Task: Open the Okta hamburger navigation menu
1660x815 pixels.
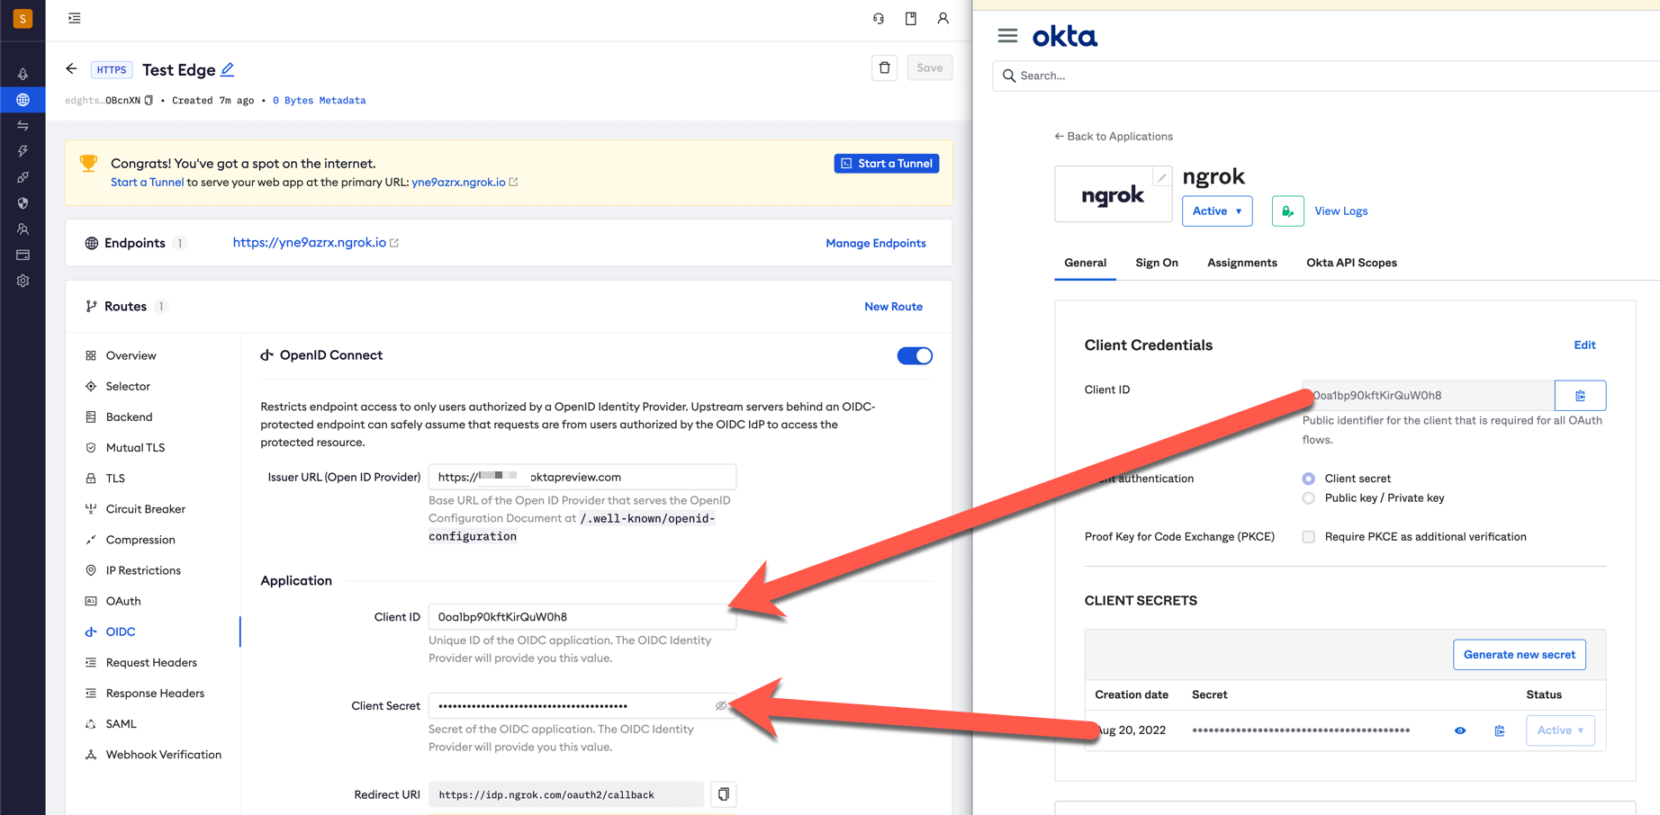Action: [x=1006, y=36]
